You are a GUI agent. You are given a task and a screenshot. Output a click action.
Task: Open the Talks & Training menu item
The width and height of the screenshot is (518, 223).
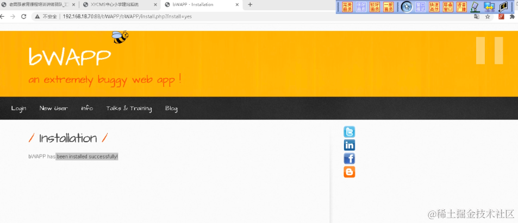129,109
